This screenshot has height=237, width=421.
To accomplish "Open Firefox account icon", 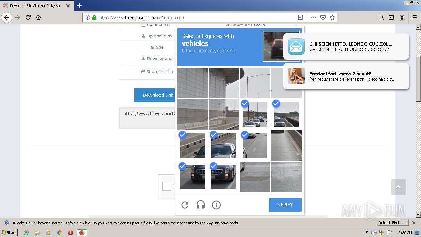I will click(x=402, y=17).
